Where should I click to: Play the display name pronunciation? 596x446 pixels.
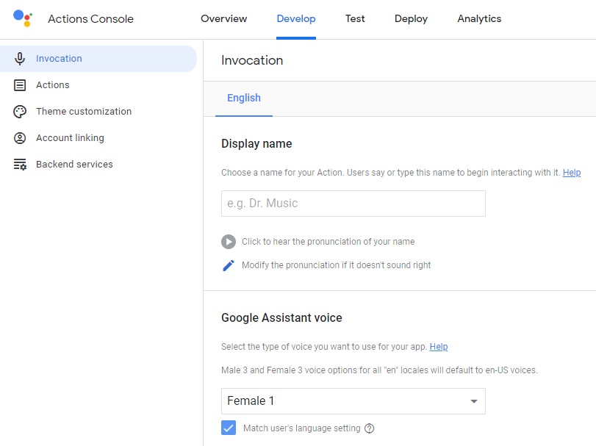(229, 242)
